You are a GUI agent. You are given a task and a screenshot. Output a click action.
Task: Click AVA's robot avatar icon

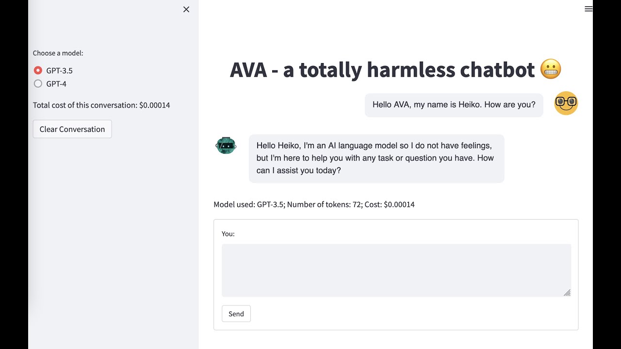[x=226, y=145]
